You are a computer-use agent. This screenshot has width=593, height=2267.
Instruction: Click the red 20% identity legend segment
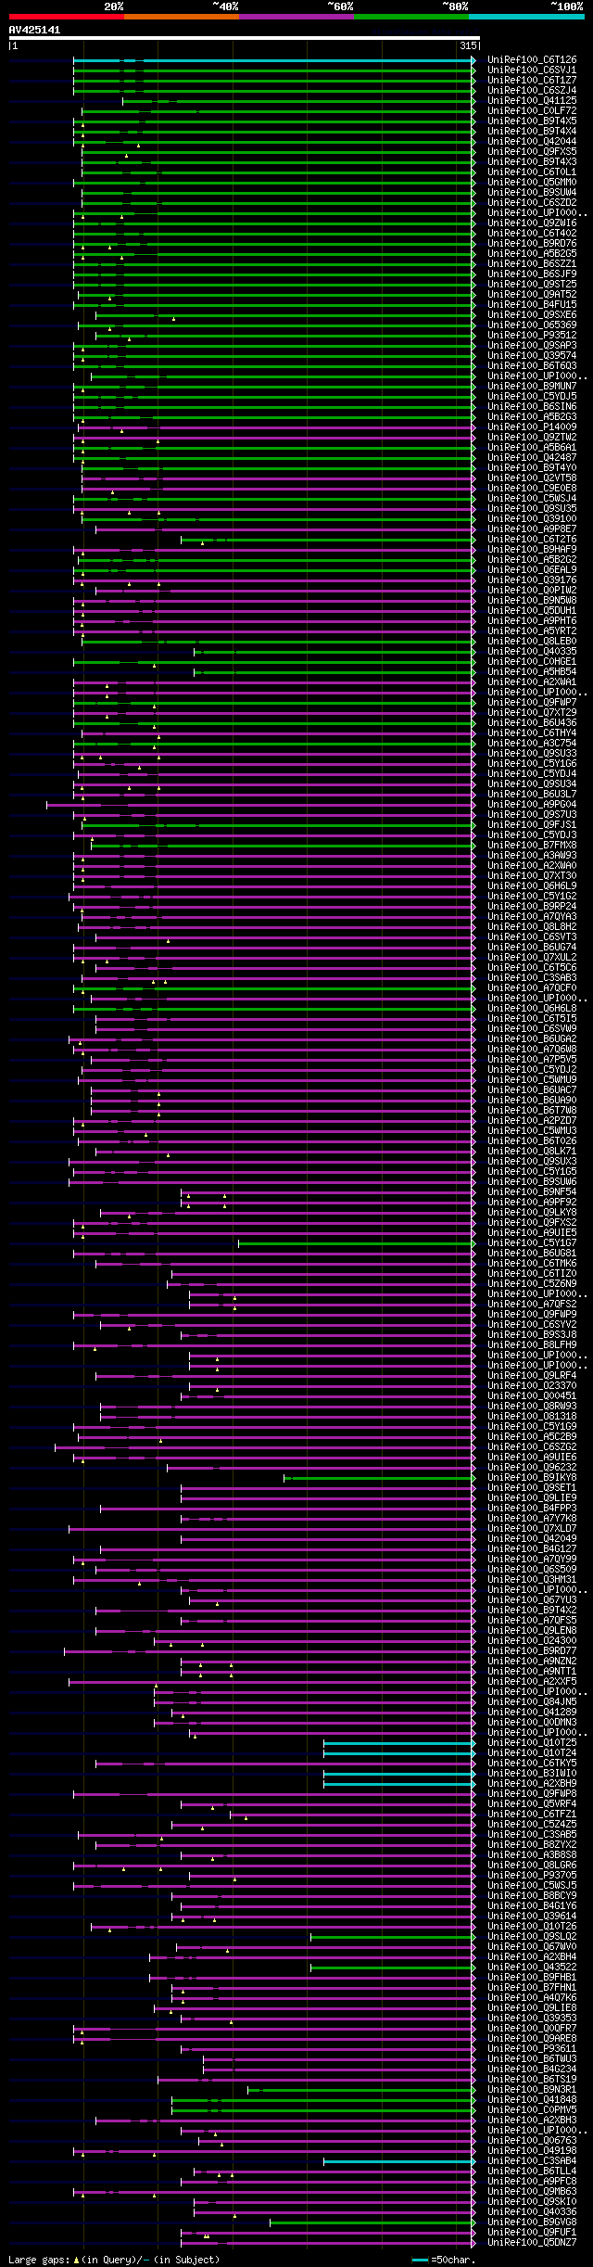click(x=66, y=17)
